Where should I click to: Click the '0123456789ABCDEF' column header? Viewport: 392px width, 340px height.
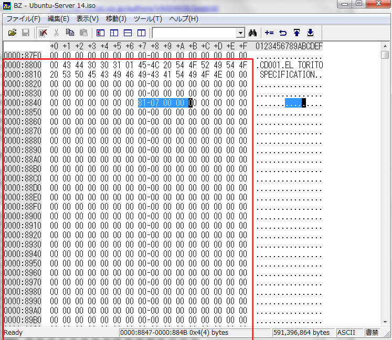tap(289, 46)
